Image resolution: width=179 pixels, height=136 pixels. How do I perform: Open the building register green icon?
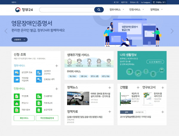39,96
